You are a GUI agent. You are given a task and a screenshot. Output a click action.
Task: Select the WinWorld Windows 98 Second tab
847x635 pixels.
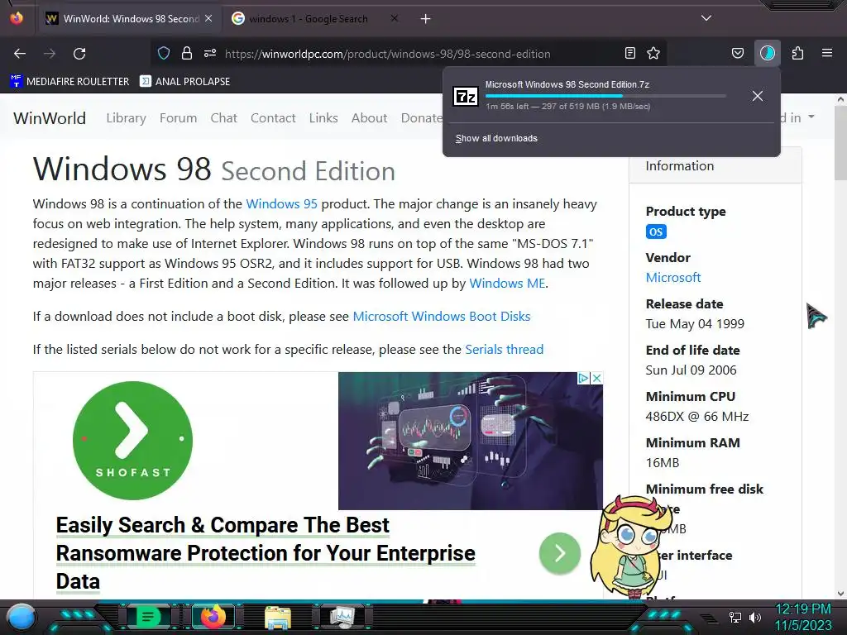coord(130,19)
